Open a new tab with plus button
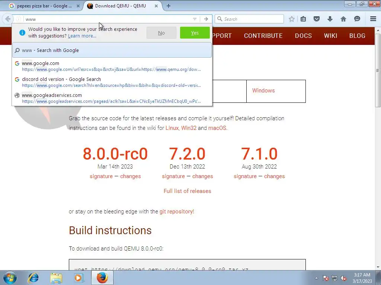The height and width of the screenshot is (285, 381). [x=169, y=6]
